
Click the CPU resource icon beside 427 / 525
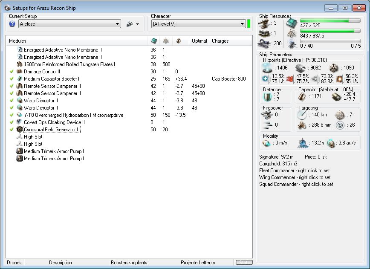(292, 23)
